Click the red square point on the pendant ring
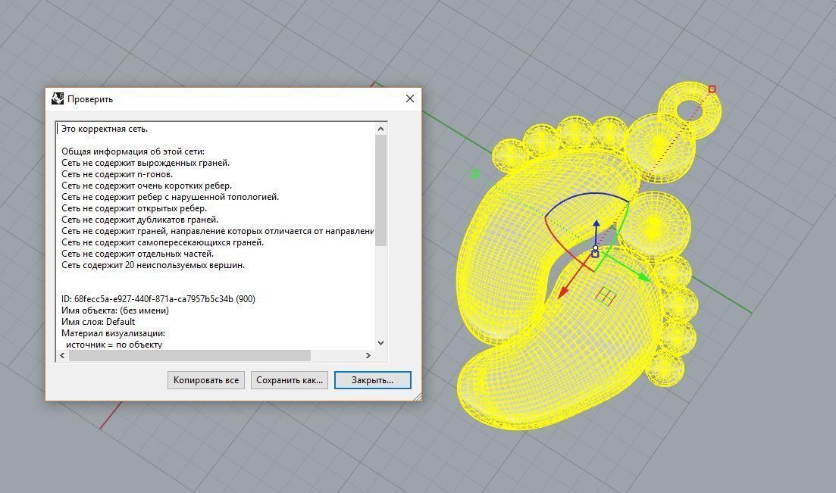Viewport: 836px width, 493px height. [712, 89]
